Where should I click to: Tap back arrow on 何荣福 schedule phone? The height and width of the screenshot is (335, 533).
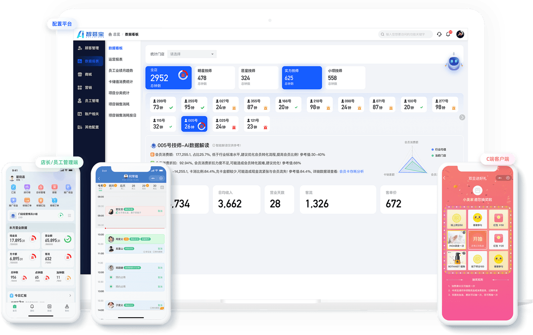99,178
